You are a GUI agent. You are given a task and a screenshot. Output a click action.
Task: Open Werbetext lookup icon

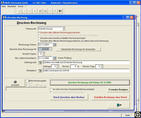click(40, 71)
